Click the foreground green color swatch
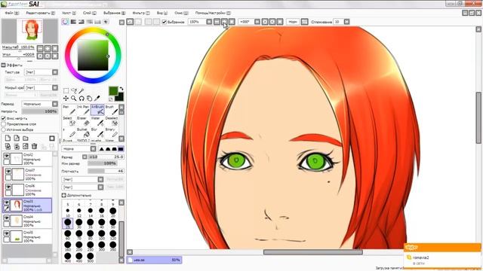 [113, 91]
